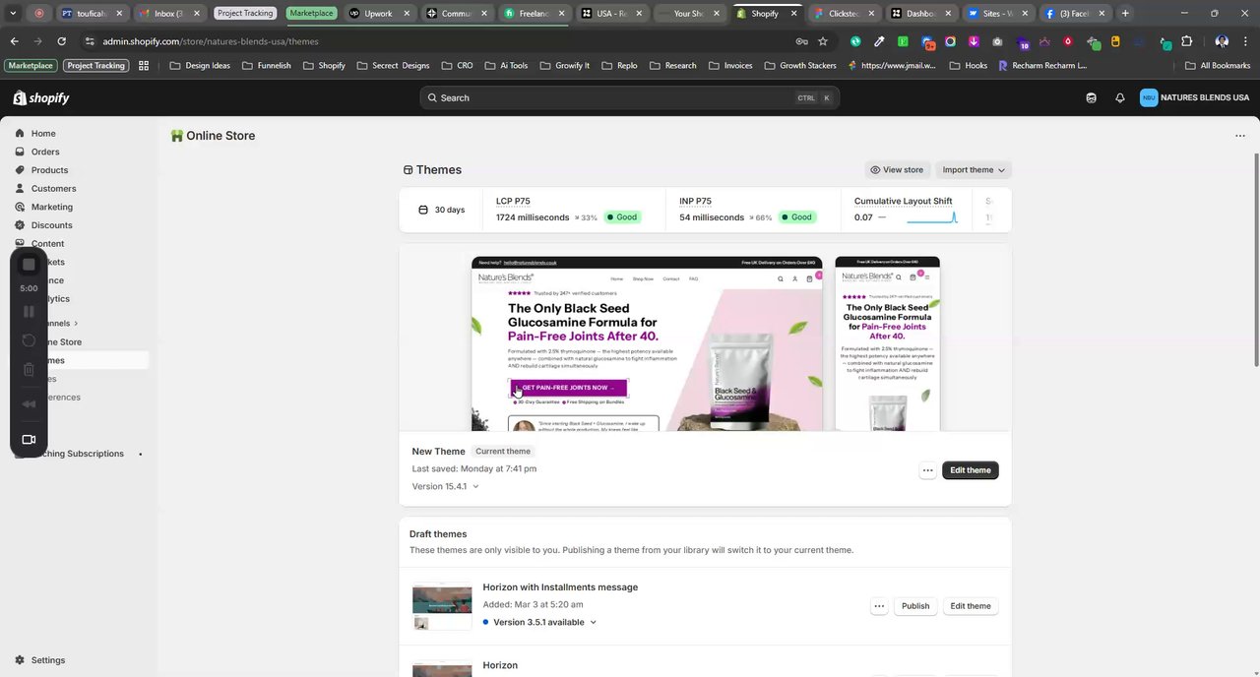This screenshot has height=677, width=1260.
Task: Go back in the browser
Action: click(15, 41)
